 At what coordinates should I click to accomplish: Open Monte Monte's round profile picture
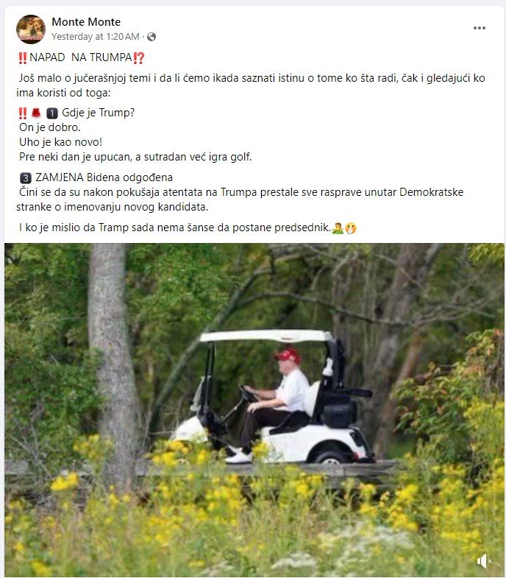31,29
